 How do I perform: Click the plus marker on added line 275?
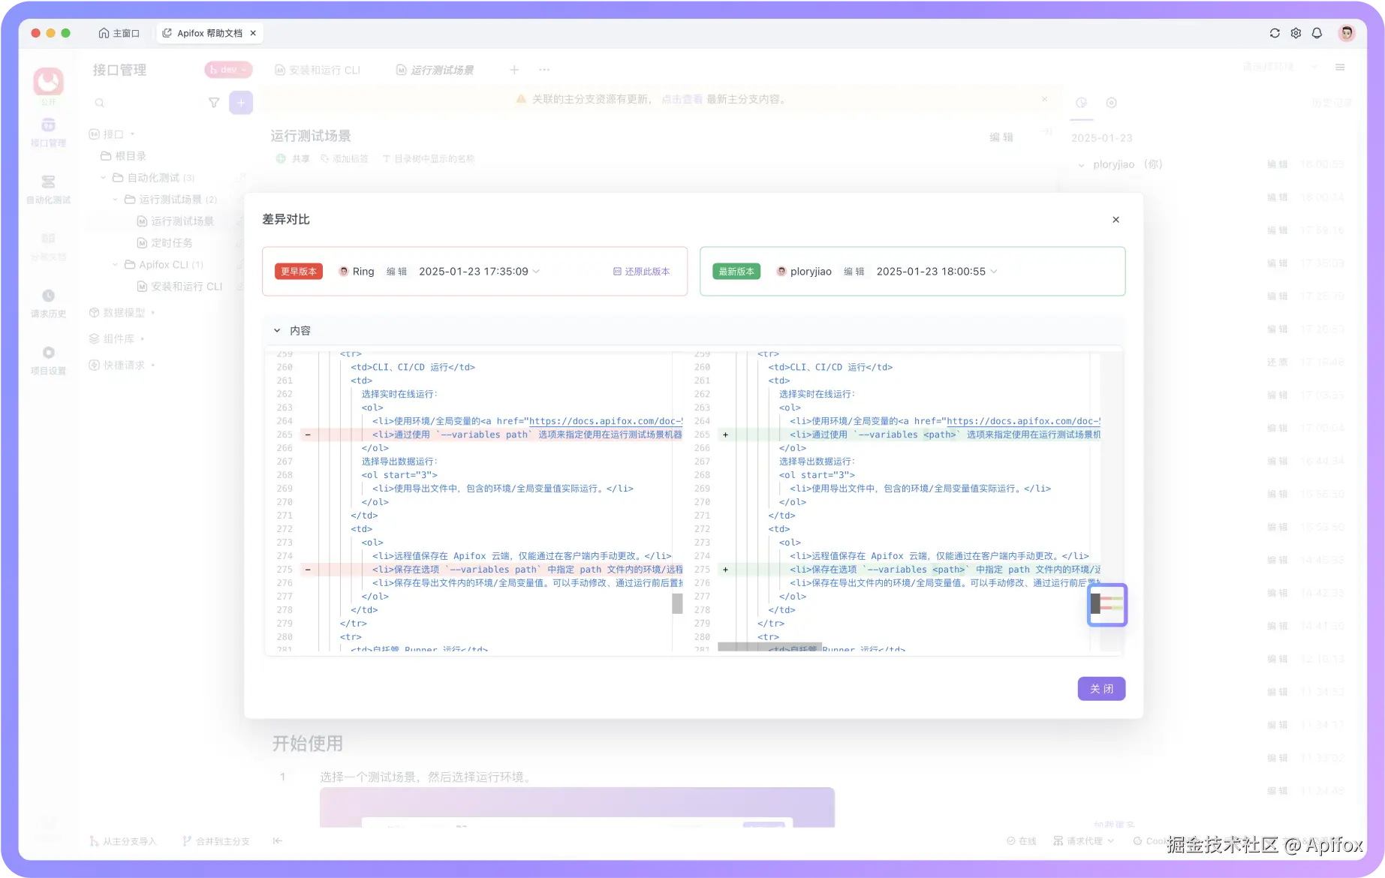click(725, 570)
